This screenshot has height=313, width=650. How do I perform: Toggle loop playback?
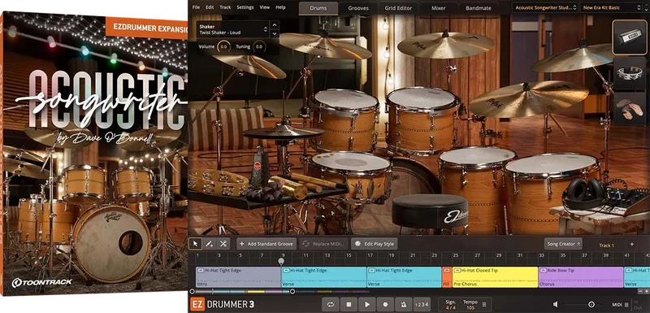point(331,304)
